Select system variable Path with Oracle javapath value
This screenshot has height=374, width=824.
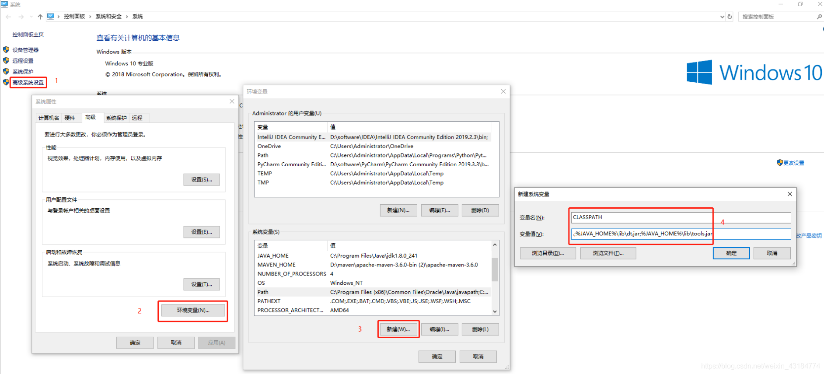tap(373, 292)
